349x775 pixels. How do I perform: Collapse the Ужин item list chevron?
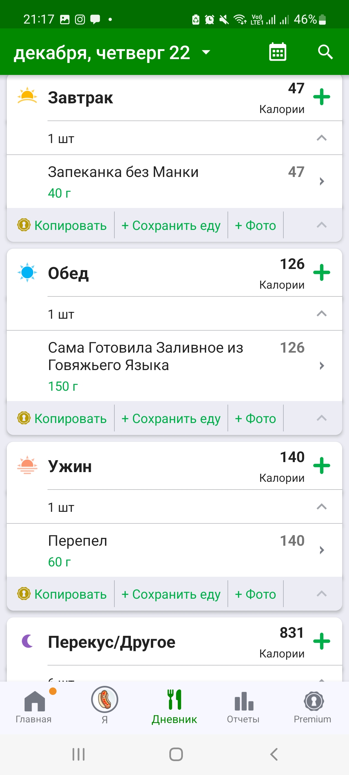coord(322,507)
